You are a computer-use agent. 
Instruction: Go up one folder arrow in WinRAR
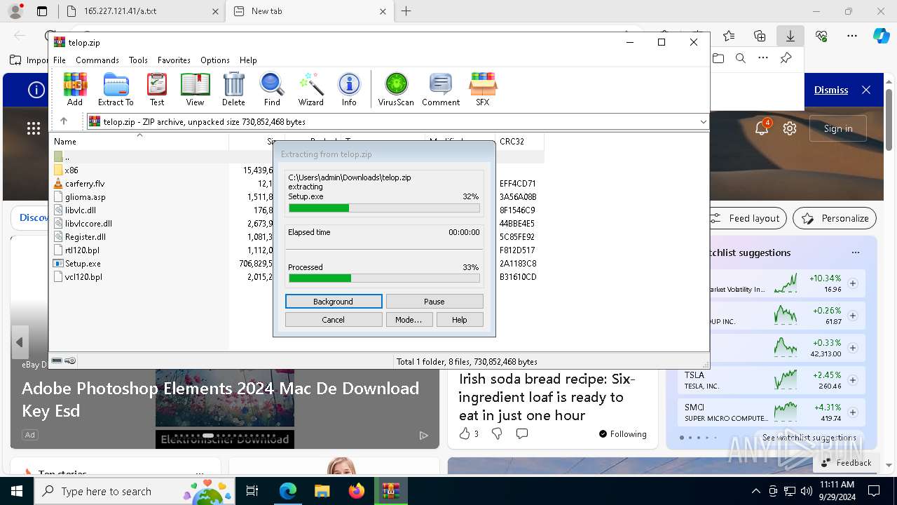point(64,121)
